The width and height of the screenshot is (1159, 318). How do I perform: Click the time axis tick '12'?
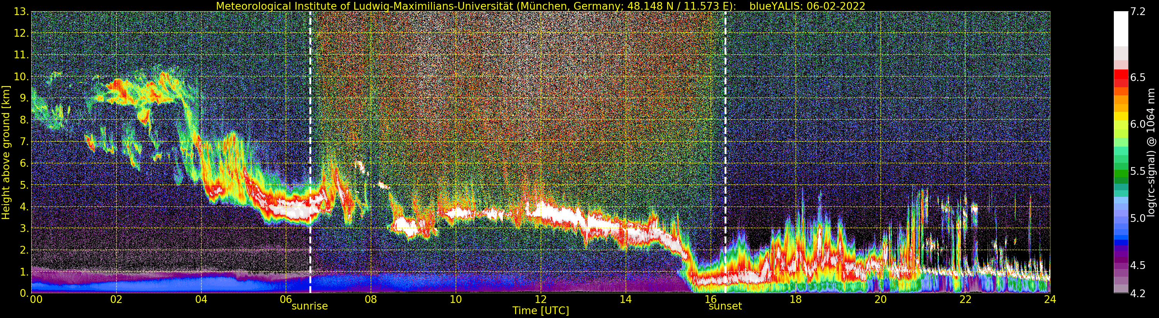540,299
